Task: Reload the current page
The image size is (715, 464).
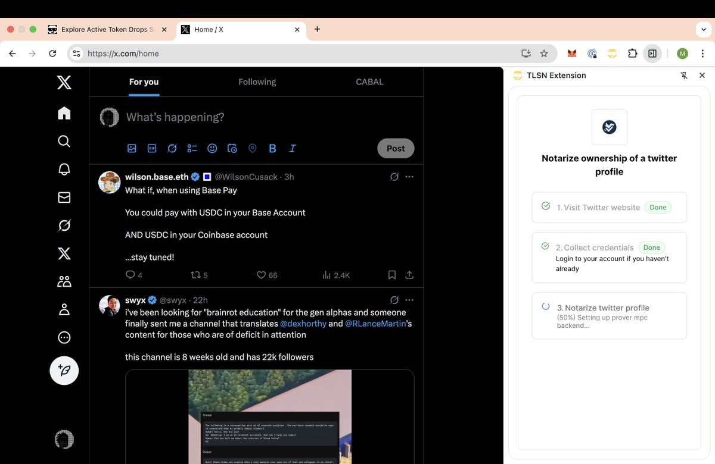Action: (52, 54)
